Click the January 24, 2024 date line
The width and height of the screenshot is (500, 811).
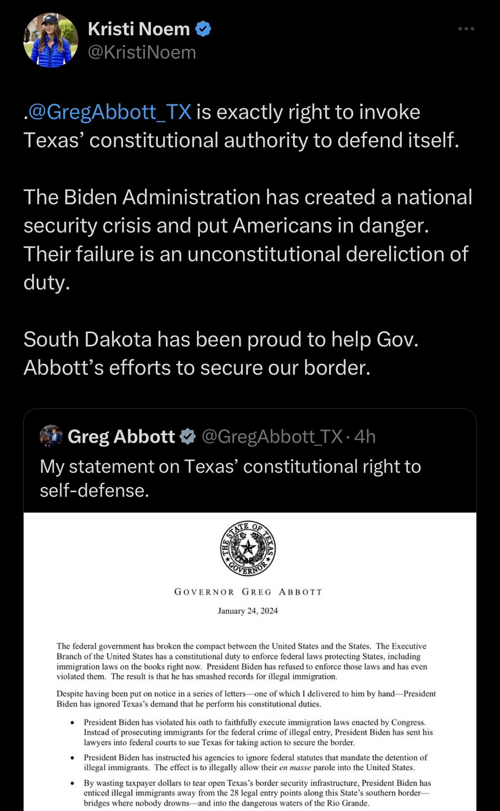click(248, 611)
